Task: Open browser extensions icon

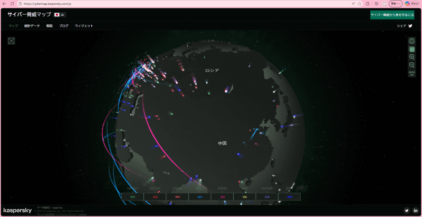Action: (368, 4)
